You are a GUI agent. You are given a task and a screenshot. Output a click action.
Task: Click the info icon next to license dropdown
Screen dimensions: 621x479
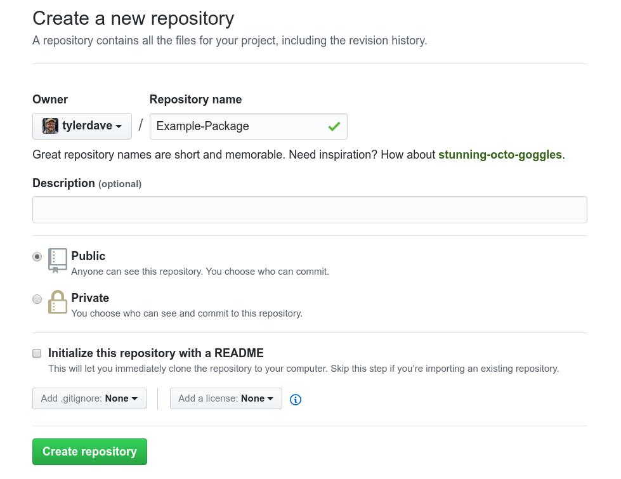[x=295, y=399]
